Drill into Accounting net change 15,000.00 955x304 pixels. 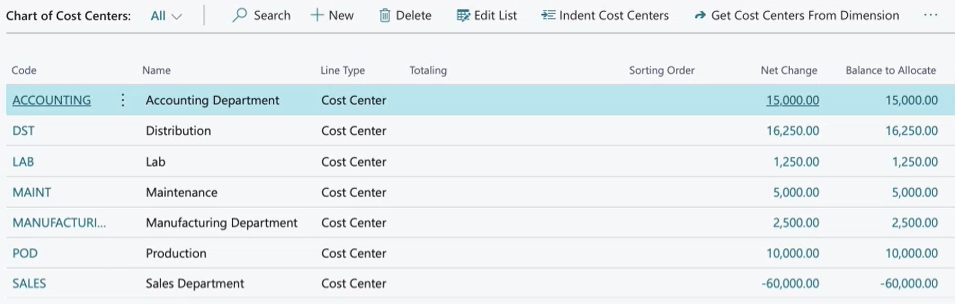click(792, 100)
